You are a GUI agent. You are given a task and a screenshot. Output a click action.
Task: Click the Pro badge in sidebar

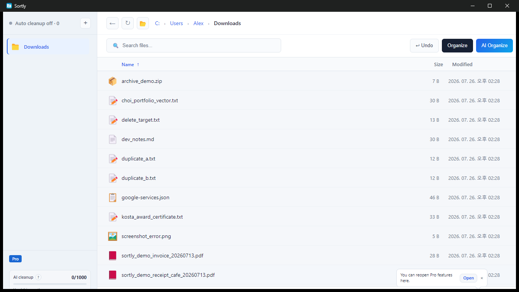(x=15, y=259)
